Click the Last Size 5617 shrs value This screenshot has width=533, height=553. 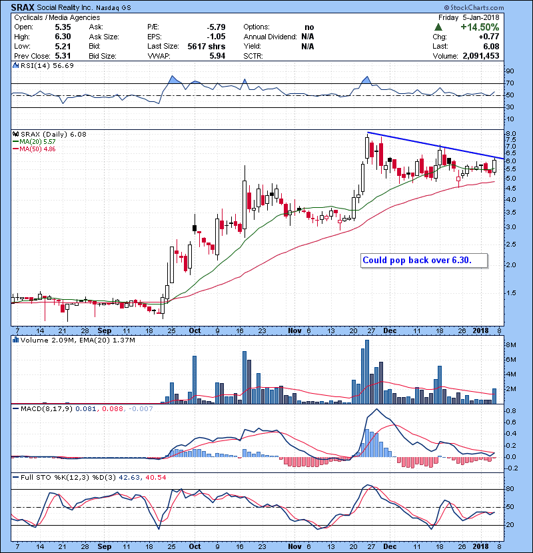[207, 46]
